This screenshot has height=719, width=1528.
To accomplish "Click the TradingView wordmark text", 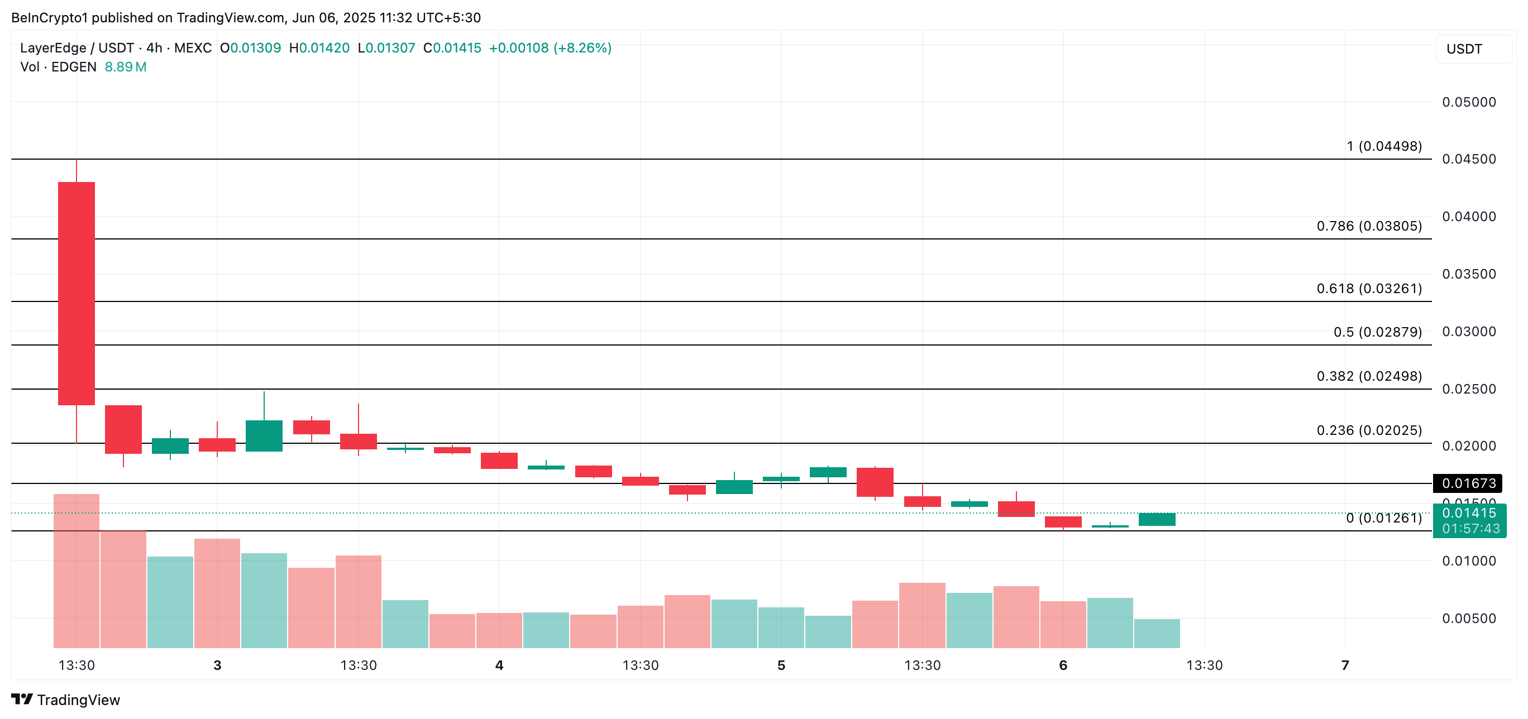I will [x=78, y=700].
